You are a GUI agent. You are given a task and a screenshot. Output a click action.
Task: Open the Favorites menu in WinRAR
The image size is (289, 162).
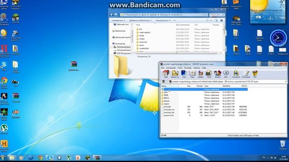tap(188, 68)
